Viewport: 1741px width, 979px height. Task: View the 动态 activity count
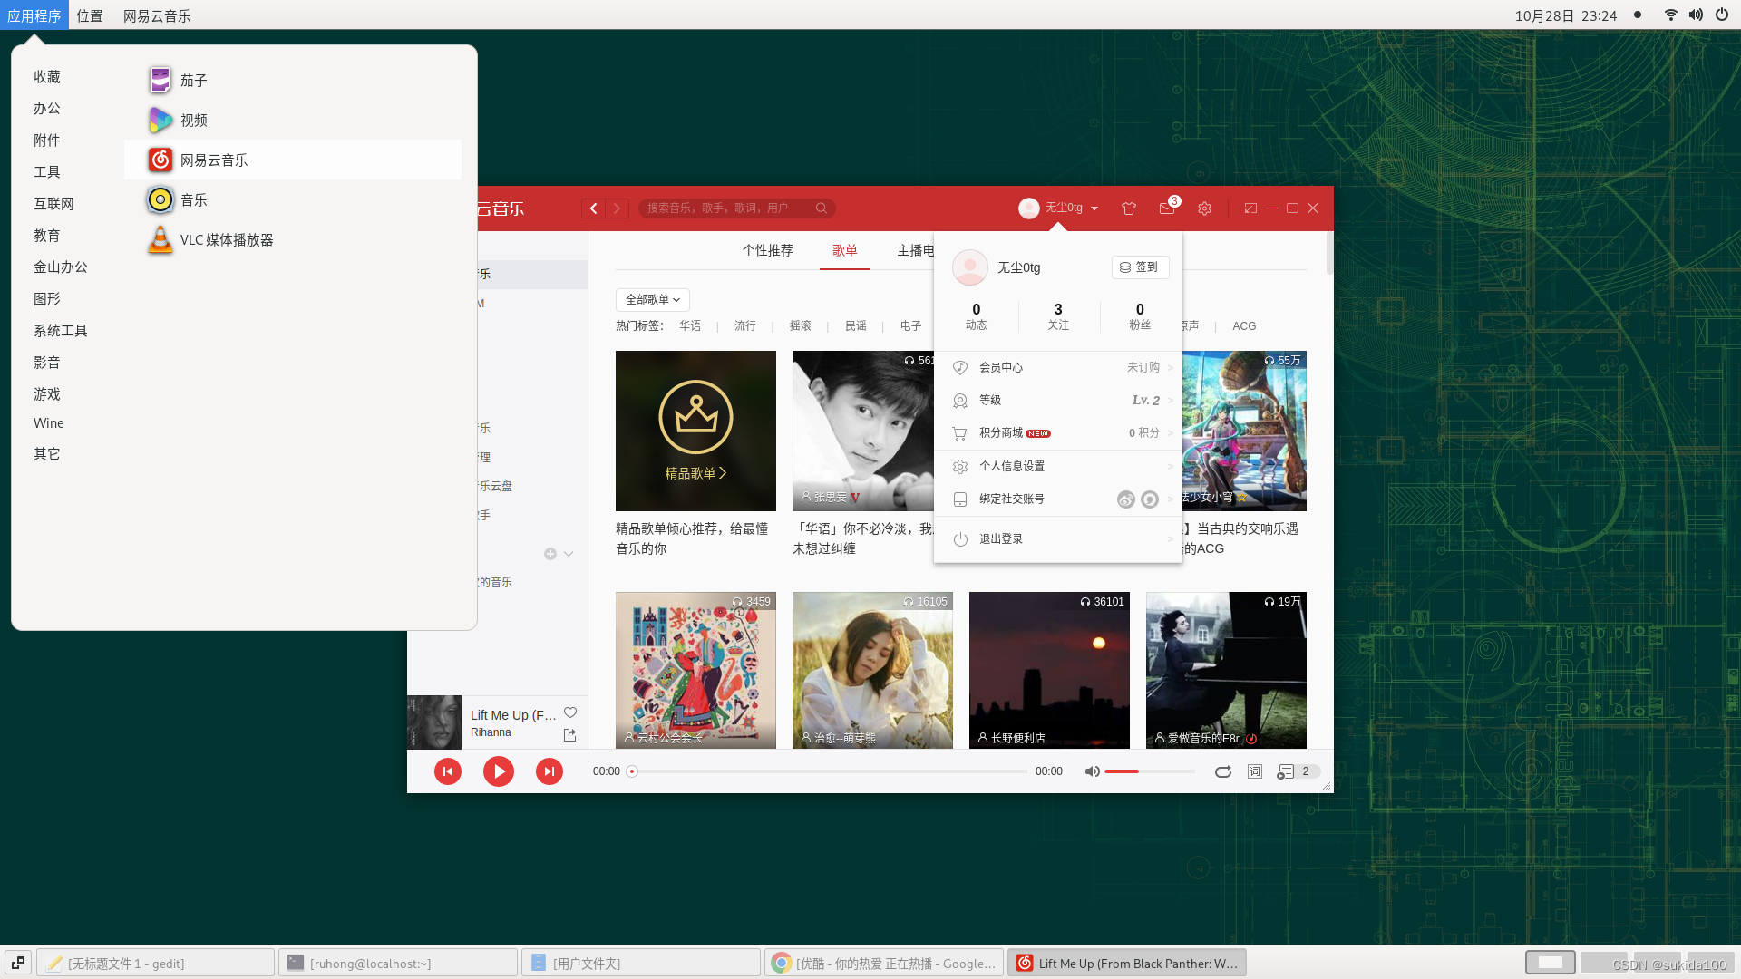(x=977, y=316)
